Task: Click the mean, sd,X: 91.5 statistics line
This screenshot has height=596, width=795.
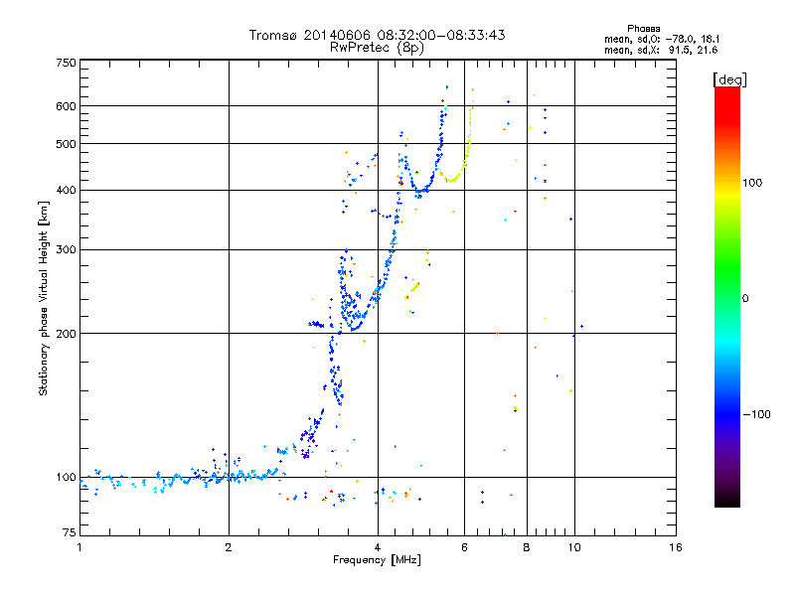Action: tap(661, 50)
